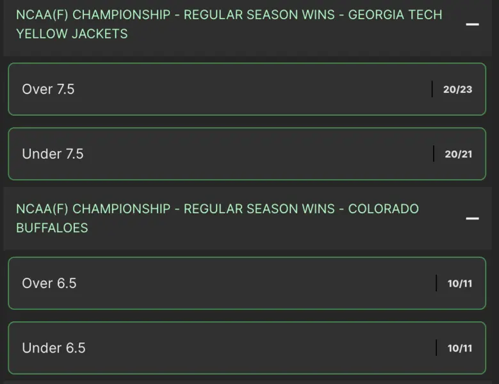Click the 20/23 odds value

coord(457,90)
